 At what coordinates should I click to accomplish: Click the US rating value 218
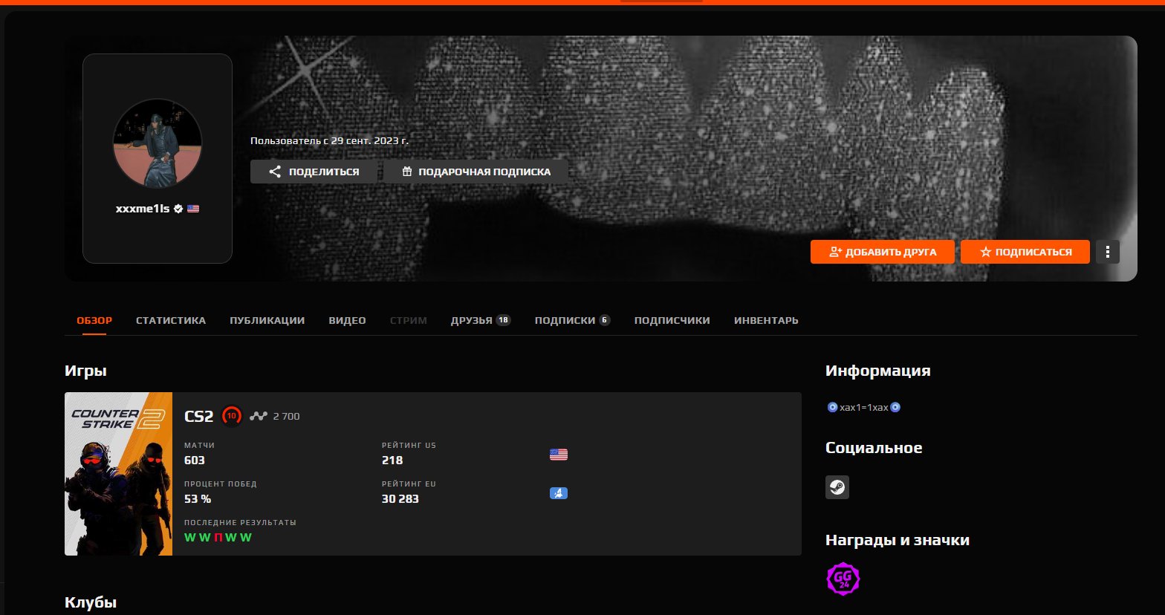pyautogui.click(x=392, y=461)
